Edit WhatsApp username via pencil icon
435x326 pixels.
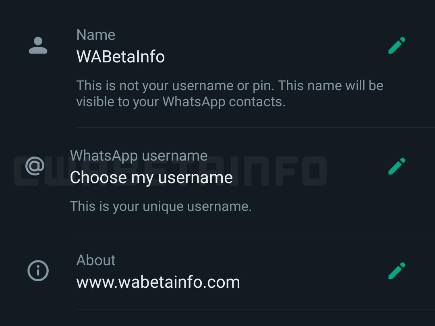coord(397,166)
